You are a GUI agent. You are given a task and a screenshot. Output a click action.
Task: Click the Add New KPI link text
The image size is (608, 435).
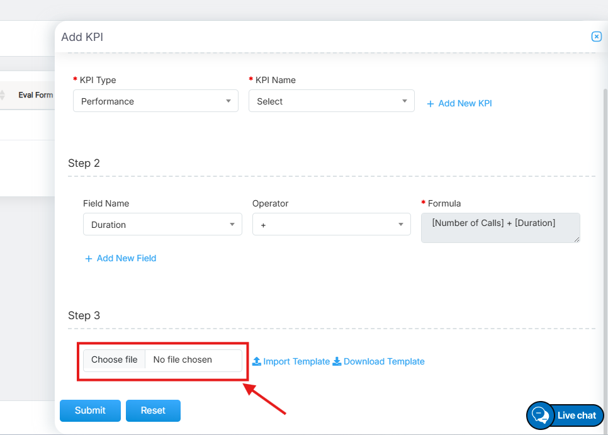tap(465, 103)
